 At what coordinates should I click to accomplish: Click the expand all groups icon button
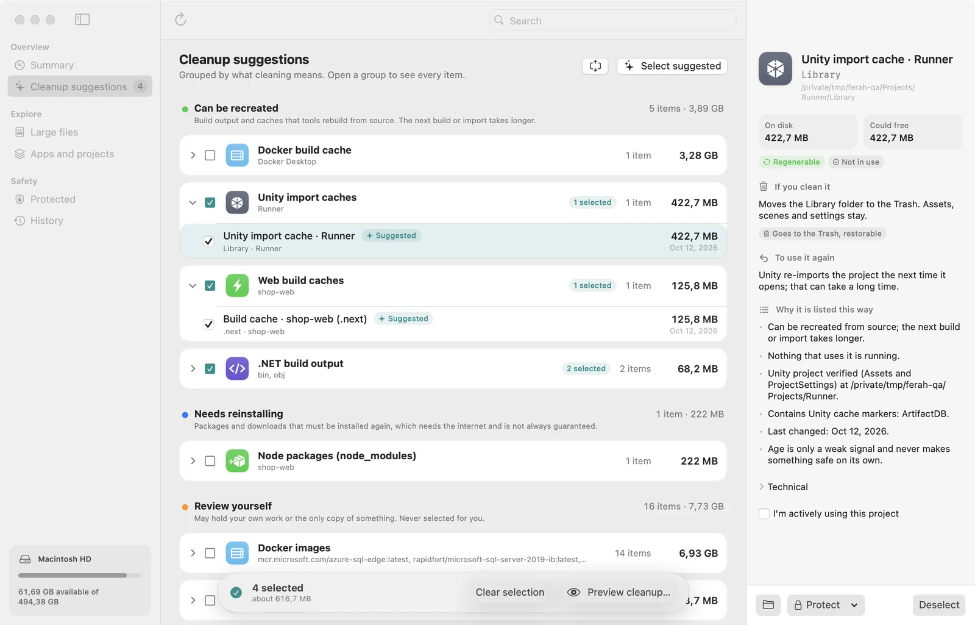pos(595,66)
